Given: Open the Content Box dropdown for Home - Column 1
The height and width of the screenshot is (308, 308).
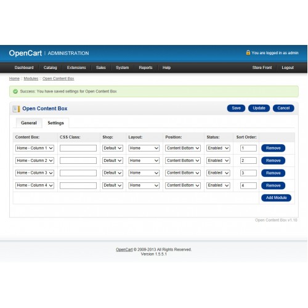Looking at the screenshot, I should pos(34,148).
